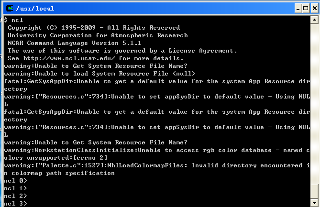Open the terminal window system menu icon

pos(9,8)
